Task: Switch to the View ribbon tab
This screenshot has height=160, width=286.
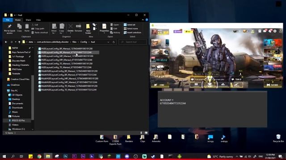Action: (x=38, y=20)
